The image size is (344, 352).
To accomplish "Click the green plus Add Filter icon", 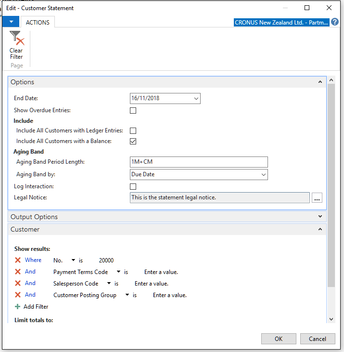I will (x=17, y=306).
